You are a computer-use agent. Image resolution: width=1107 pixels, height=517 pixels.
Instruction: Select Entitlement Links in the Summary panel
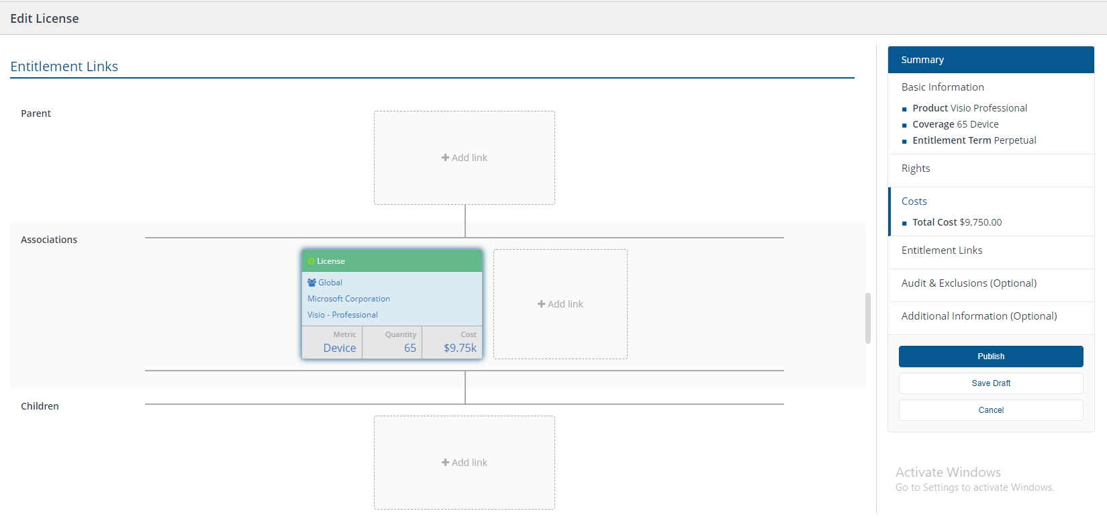click(x=941, y=250)
